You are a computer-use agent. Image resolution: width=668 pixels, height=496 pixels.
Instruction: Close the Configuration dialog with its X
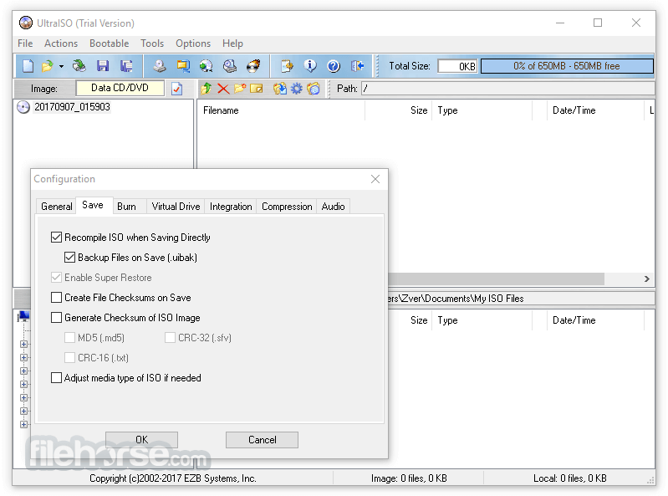pyautogui.click(x=375, y=179)
